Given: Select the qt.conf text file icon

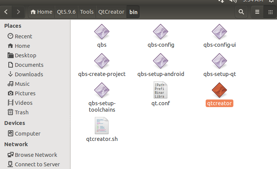Looking at the screenshot, I should tap(161, 90).
